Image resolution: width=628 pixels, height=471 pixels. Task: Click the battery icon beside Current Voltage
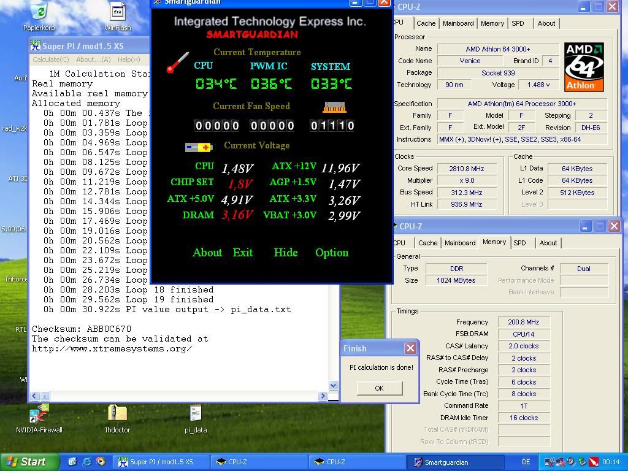[x=199, y=147]
